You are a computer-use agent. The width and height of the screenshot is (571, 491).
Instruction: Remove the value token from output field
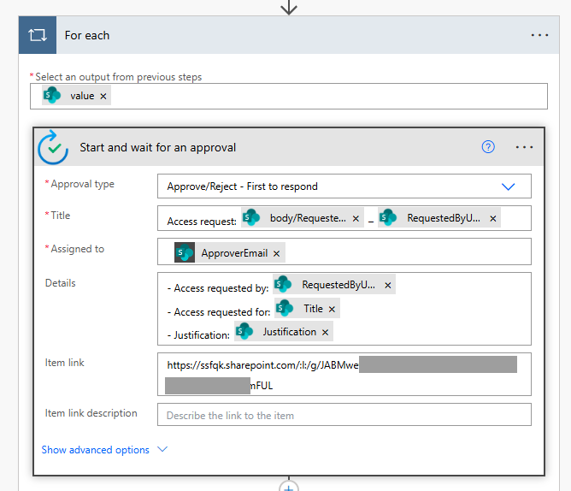[x=103, y=96]
